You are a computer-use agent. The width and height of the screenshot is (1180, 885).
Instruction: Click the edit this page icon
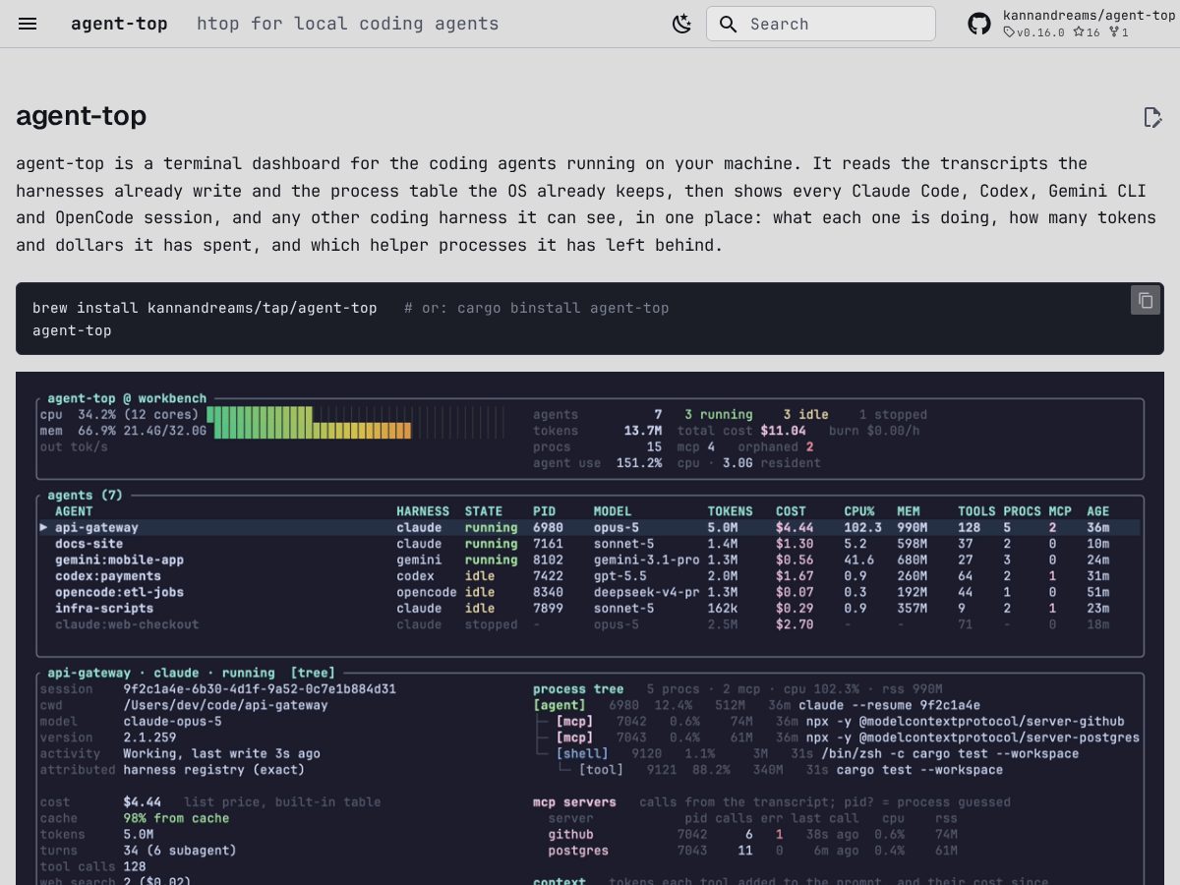pos(1152,117)
